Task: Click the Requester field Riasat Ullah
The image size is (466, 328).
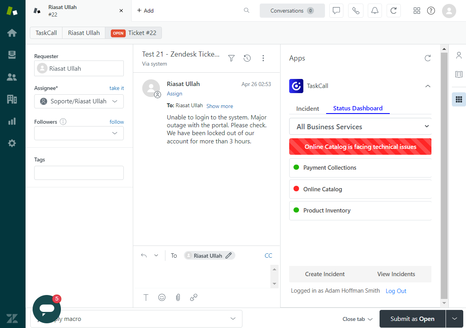Action: click(79, 68)
